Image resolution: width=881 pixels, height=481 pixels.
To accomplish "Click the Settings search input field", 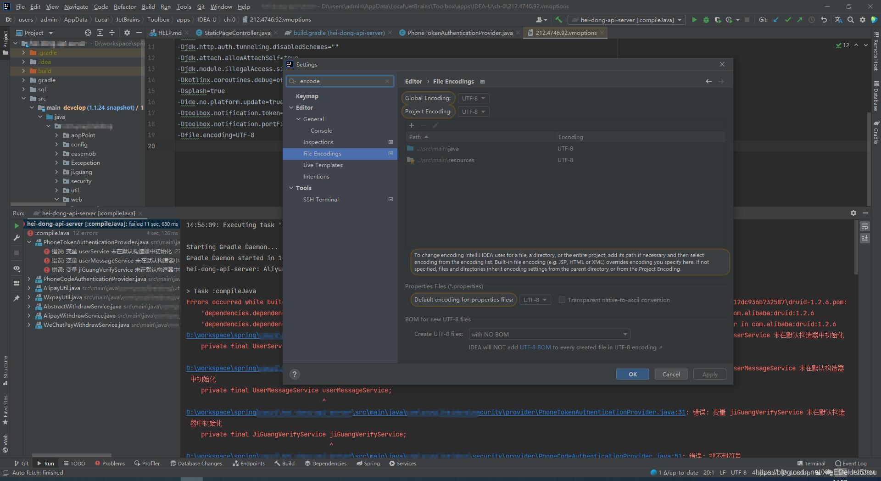I will coord(340,81).
